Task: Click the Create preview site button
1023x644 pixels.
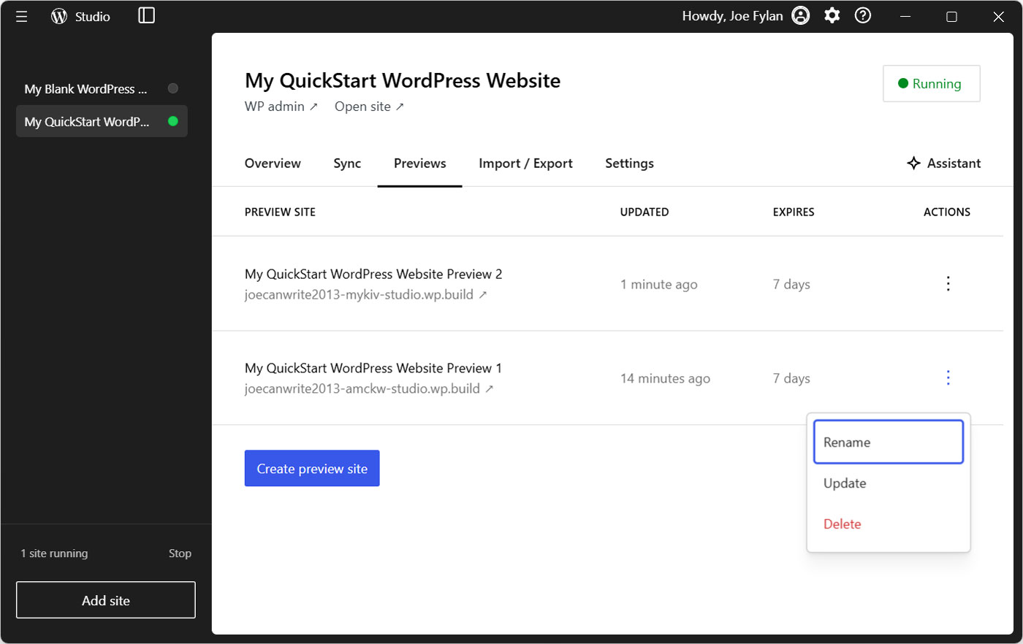Action: [x=312, y=468]
